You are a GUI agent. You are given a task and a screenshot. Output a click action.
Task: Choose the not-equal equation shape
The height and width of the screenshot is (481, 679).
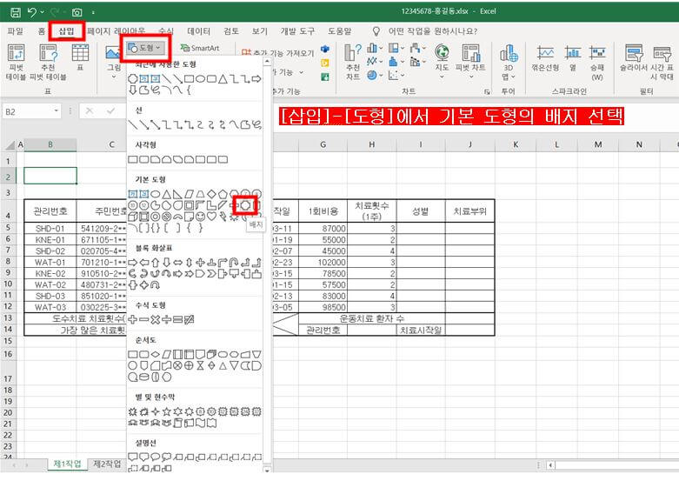pyautogui.click(x=189, y=319)
